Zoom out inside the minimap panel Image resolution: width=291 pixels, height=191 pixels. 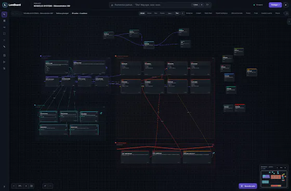[277, 168]
